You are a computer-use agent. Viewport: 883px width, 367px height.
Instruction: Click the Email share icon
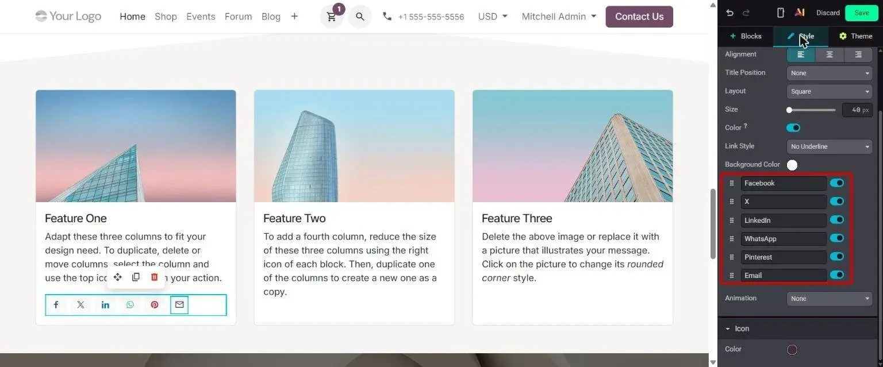coord(179,305)
